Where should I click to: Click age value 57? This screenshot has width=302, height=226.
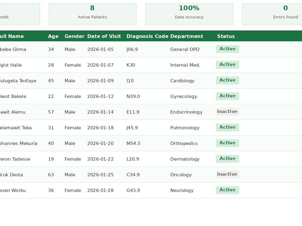[x=51, y=112]
